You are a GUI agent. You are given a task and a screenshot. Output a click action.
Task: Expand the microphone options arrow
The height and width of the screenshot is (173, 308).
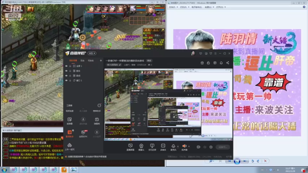pos(178,146)
